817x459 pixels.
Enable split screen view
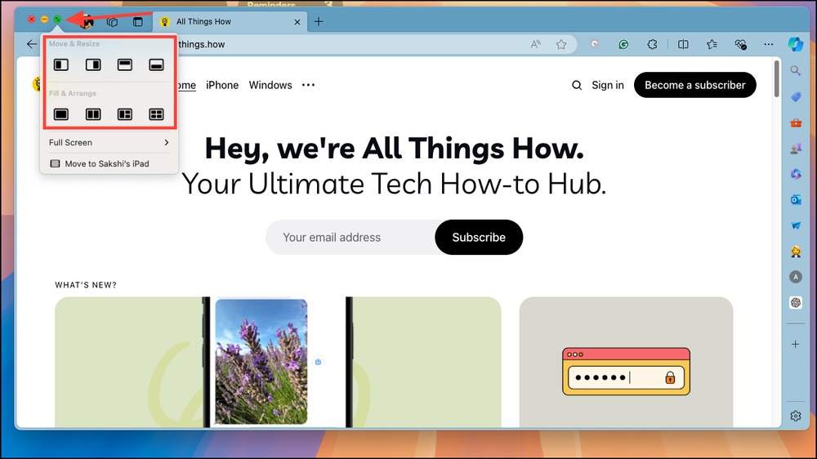pyautogui.click(x=683, y=44)
